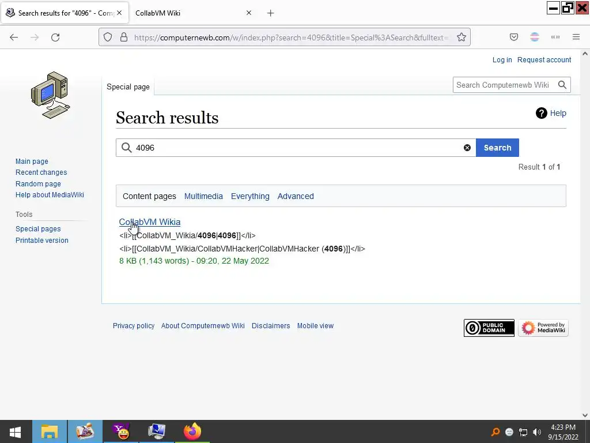Screen dimensions: 590x443
Task: Click the Powered by MediaWiki badge
Action: click(x=543, y=328)
